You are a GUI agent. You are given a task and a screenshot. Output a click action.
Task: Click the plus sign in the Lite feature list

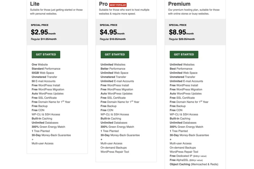point(32,140)
